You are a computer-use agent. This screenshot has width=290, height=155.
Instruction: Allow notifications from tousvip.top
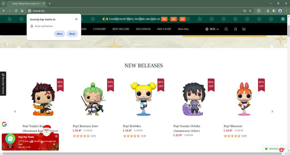59,34
